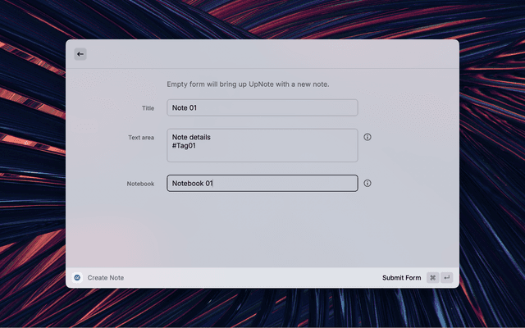
Task: Click the "Notebook" field label
Action: click(x=140, y=184)
